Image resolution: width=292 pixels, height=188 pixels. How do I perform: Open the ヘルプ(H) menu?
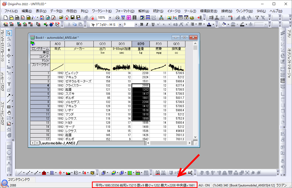point(276,11)
